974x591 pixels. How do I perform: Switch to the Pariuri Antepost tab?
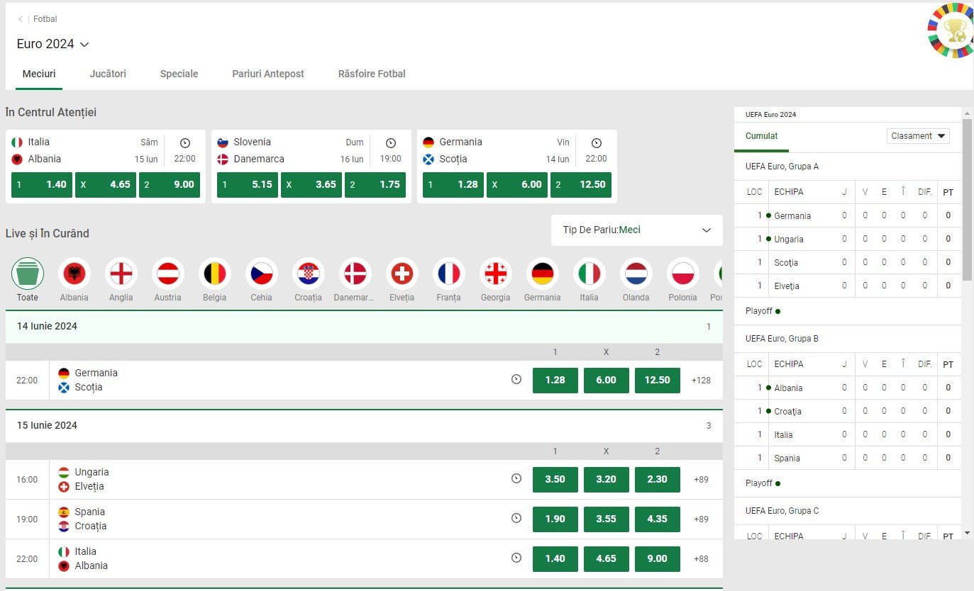click(x=268, y=74)
